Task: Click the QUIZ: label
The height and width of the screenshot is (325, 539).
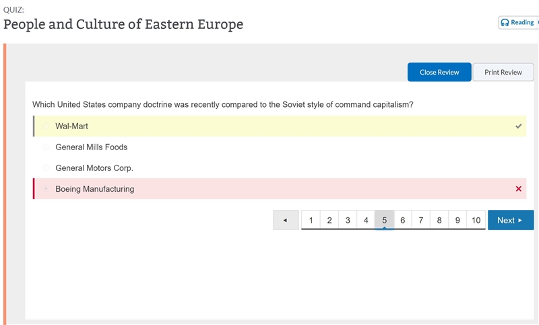Action: 13,9
